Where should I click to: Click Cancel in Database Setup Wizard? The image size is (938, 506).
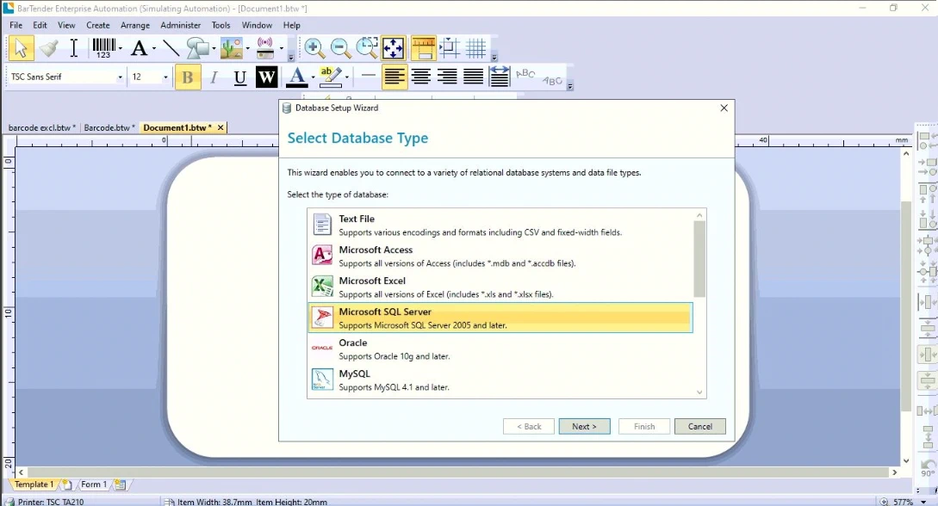click(700, 427)
